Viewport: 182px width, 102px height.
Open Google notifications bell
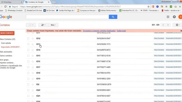[174, 17]
